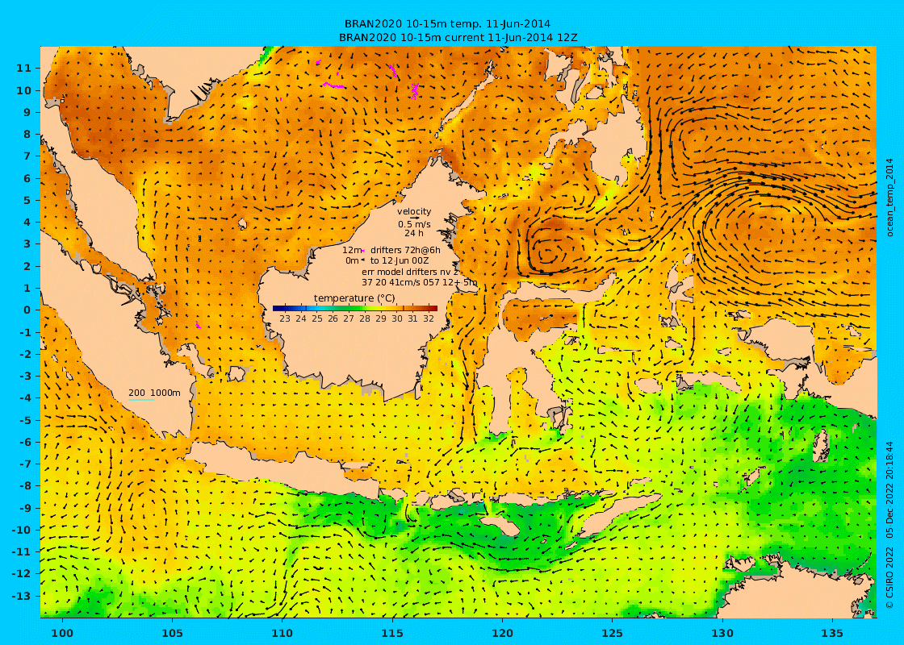Click the "temperature (°C)" colorbar title
This screenshot has width=904, height=645.
[x=354, y=298]
